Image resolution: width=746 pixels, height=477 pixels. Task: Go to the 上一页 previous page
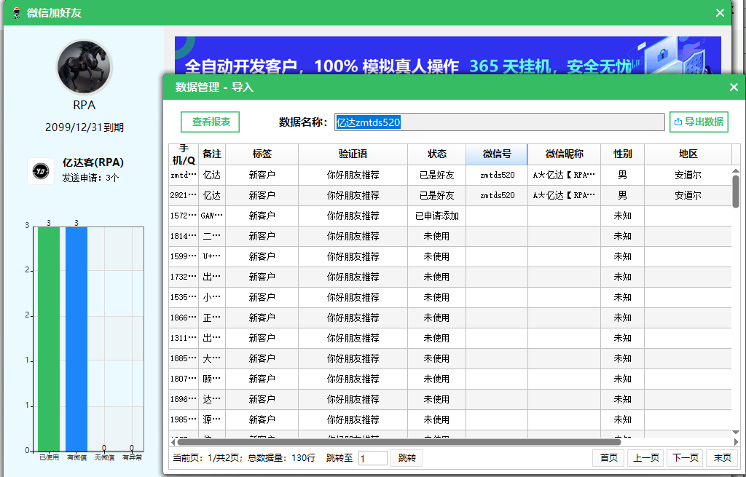(645, 458)
